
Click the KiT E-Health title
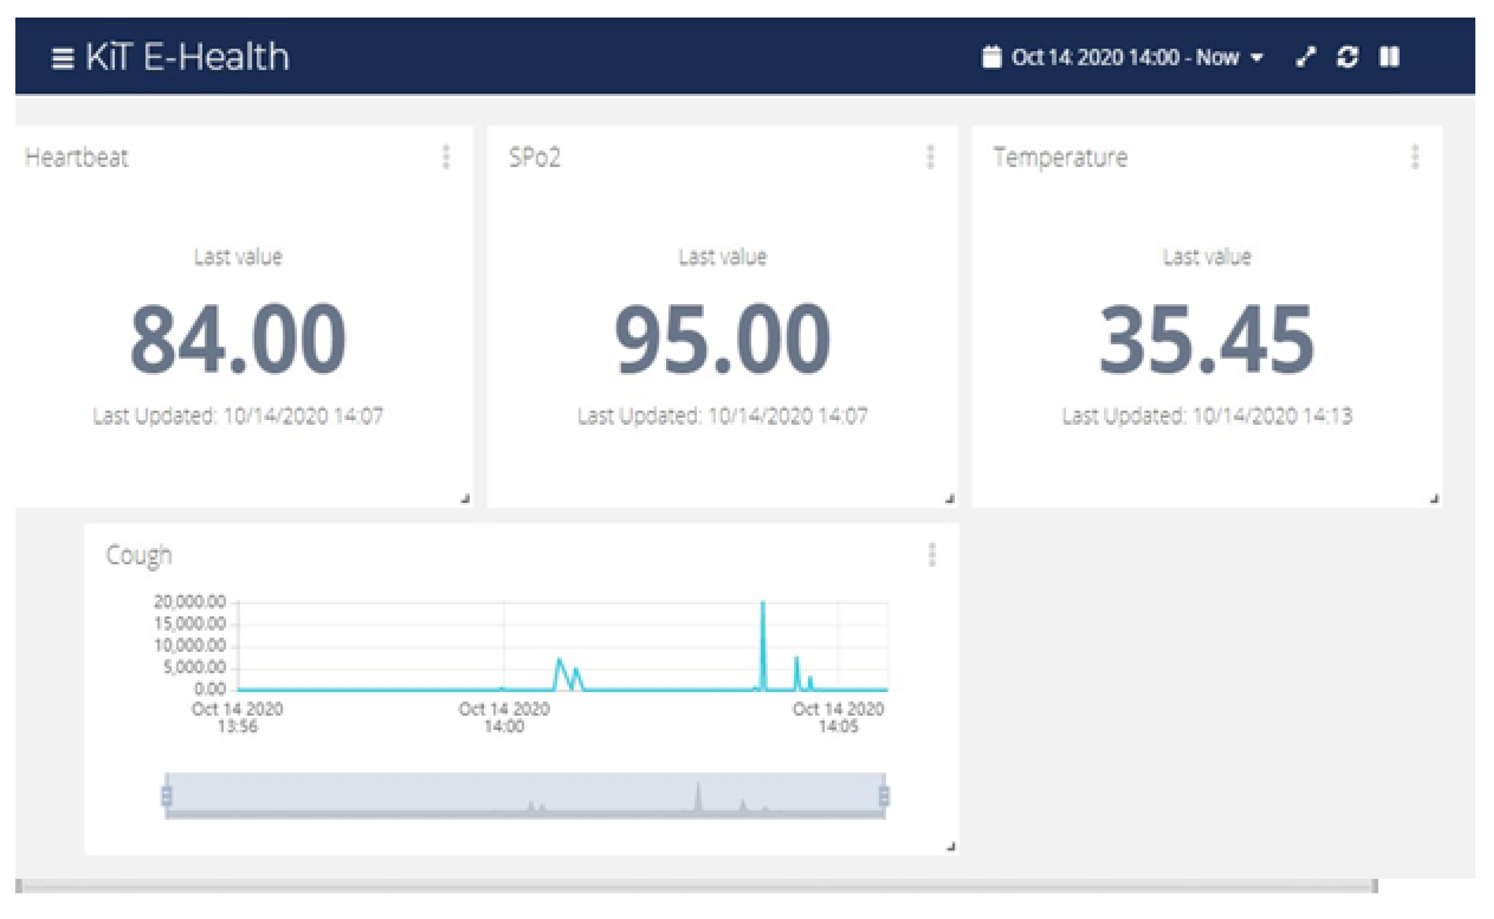187,57
